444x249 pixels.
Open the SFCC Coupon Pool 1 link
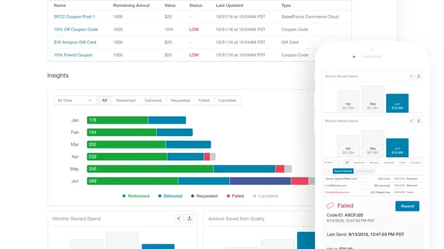tap(74, 17)
